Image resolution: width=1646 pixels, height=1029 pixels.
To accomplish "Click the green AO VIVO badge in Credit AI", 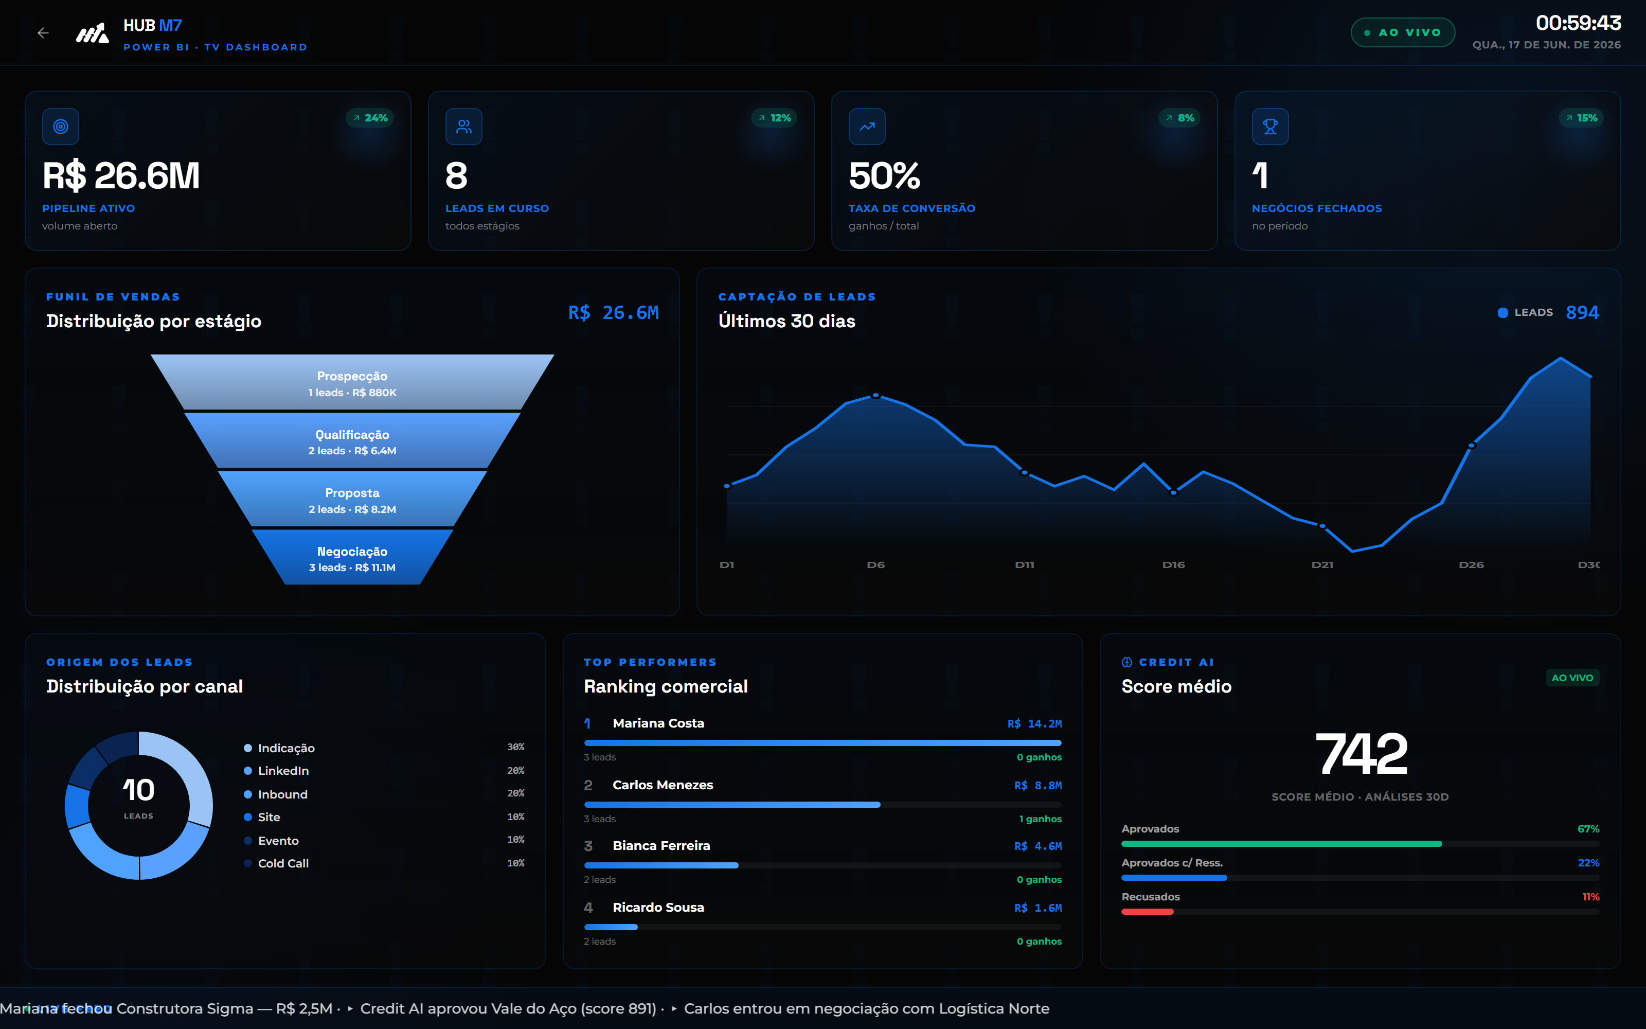I will (x=1572, y=678).
